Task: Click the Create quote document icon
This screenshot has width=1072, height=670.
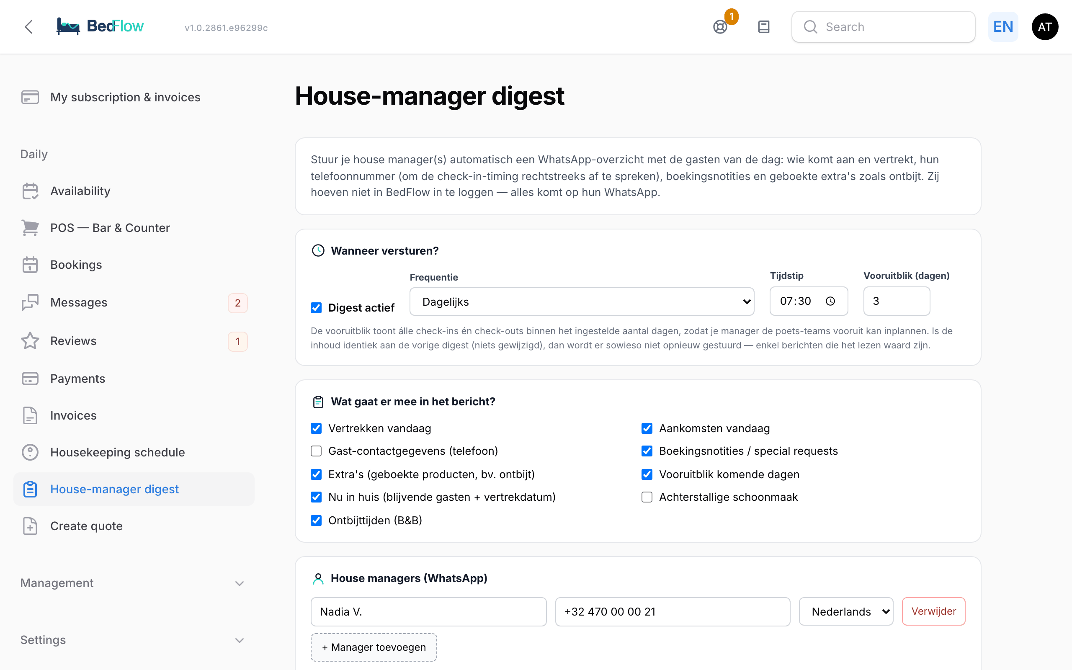Action: pyautogui.click(x=30, y=526)
